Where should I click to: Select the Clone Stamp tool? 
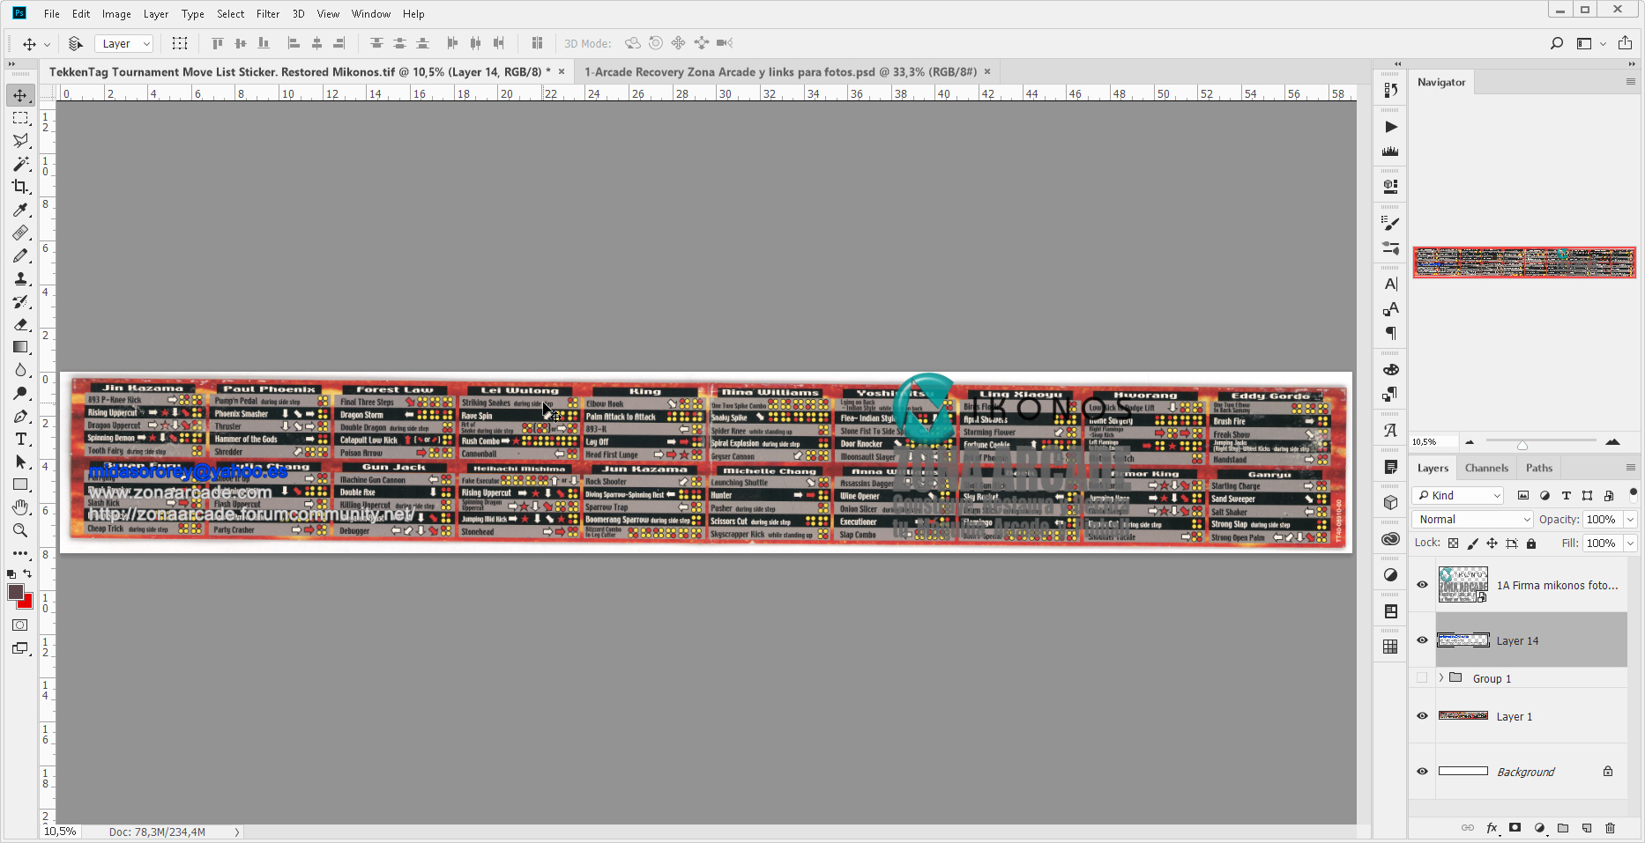[x=20, y=278]
